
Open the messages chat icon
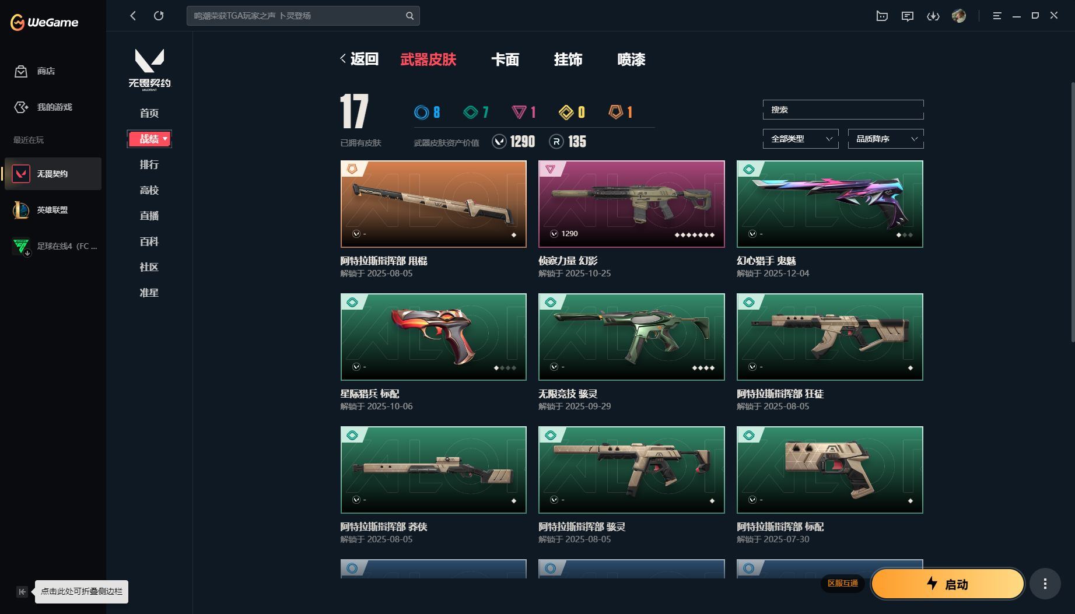pos(907,16)
